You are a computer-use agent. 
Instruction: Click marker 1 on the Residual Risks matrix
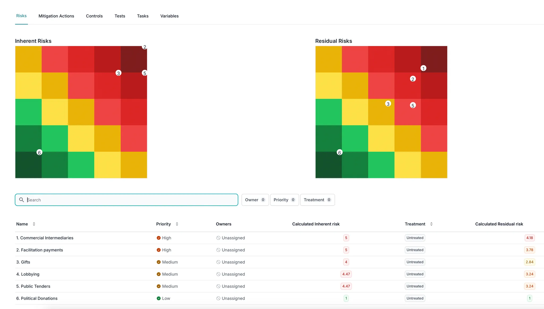click(x=423, y=68)
